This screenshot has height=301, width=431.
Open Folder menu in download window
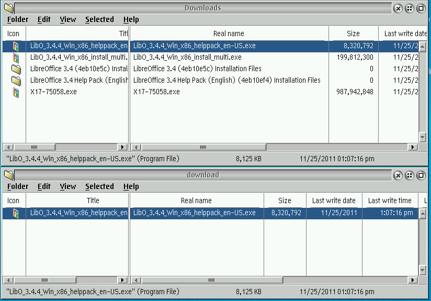click(18, 186)
